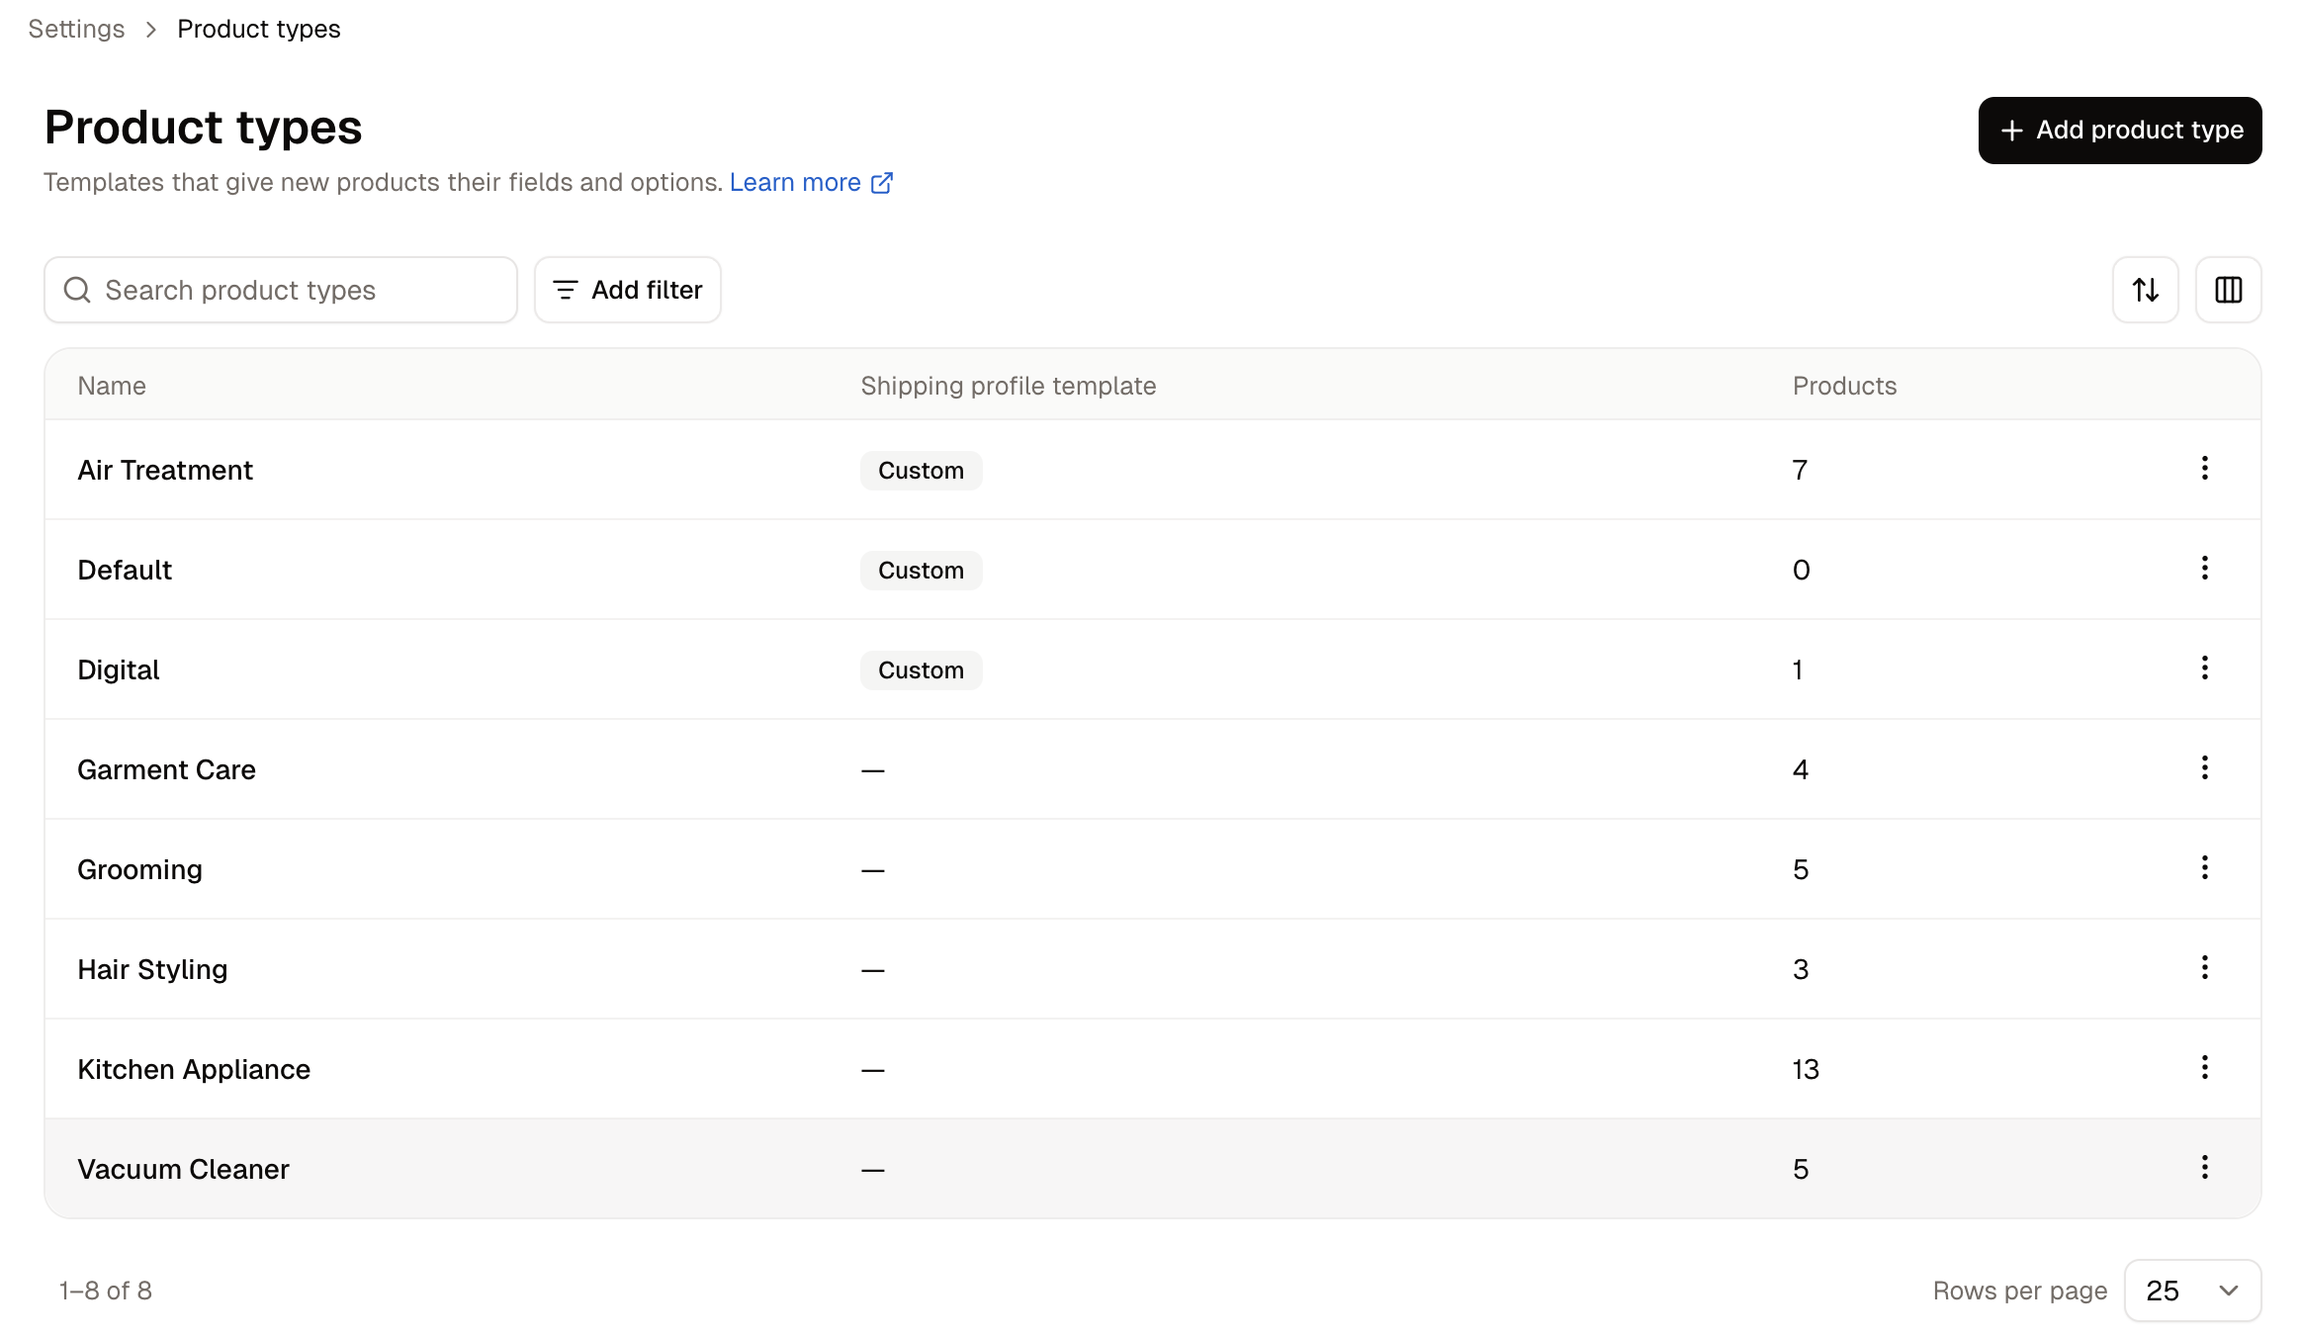Open the Vacuum Cleaner product type
The image size is (2300, 1337).
point(183,1169)
